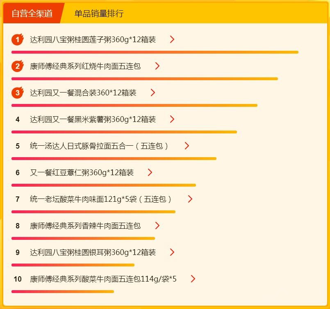Viewport: 330px width, 309px height.
Task: Click the rank 3 flame badge icon
Action: tap(17, 93)
